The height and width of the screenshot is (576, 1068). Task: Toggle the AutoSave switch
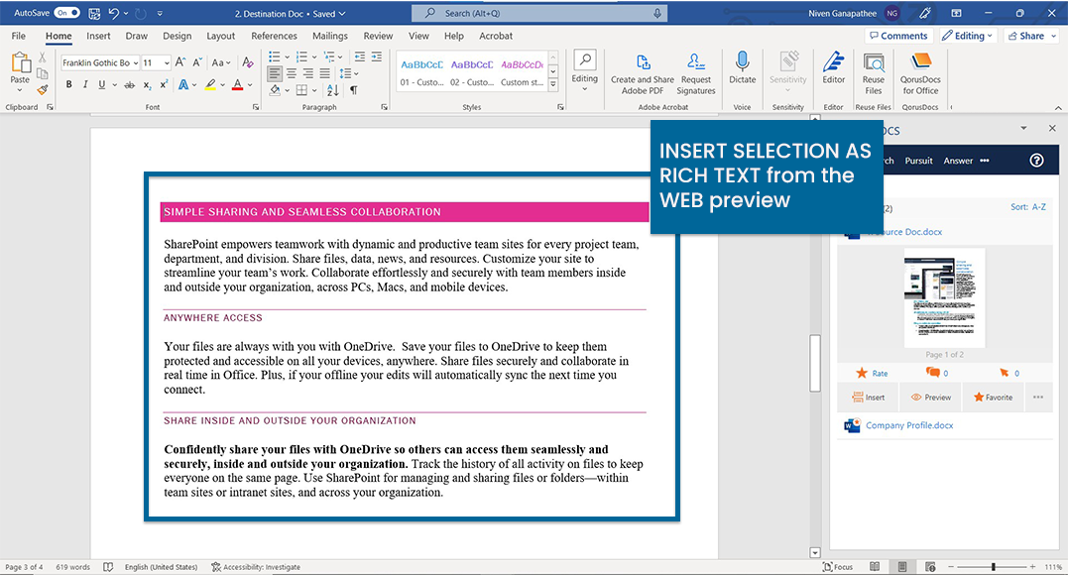pos(67,13)
